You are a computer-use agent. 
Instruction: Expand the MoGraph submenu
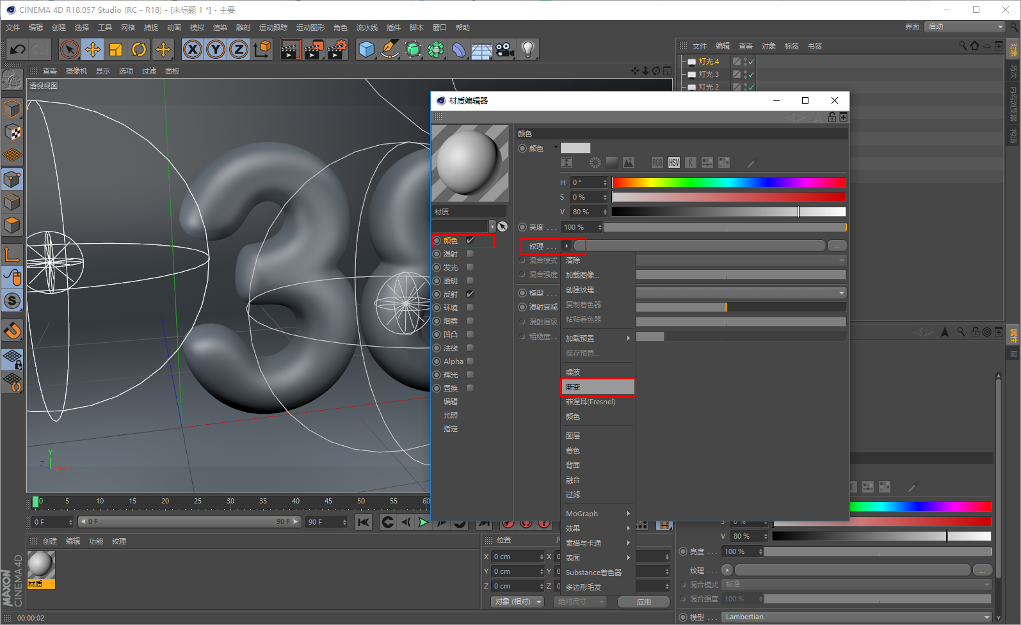pos(598,514)
